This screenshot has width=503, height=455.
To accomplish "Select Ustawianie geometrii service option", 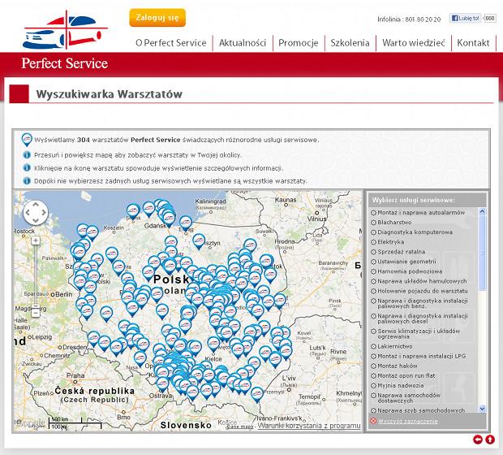I will 403,262.
